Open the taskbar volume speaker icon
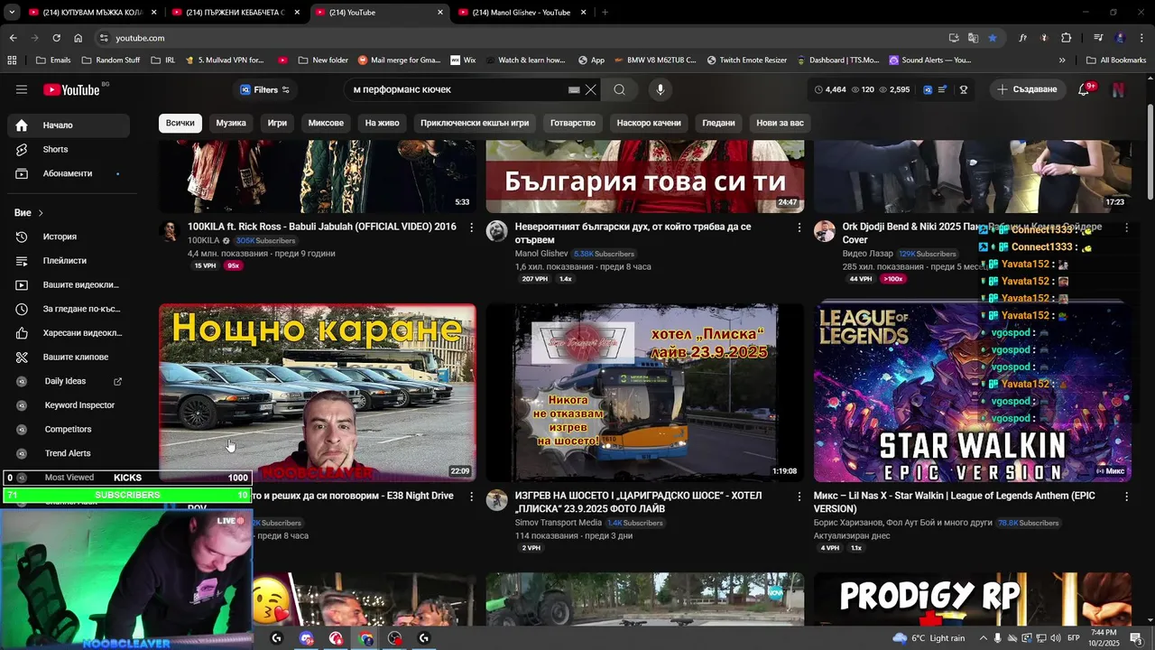1155x650 pixels. (1056, 638)
